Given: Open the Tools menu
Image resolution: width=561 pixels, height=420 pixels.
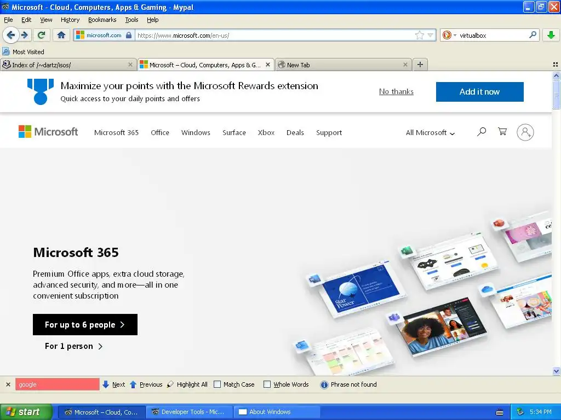Looking at the screenshot, I should point(131,20).
